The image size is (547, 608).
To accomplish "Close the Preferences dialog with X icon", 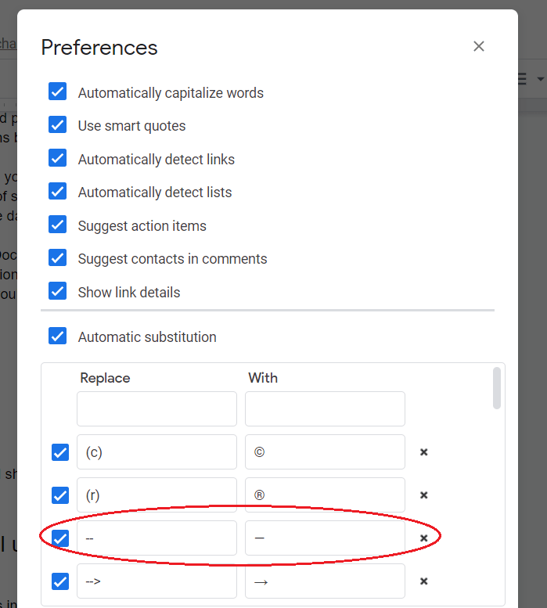I will coord(479,47).
